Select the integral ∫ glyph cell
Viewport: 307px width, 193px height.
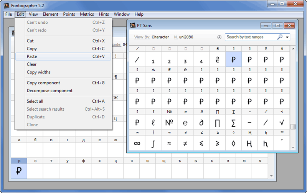(x=153, y=144)
